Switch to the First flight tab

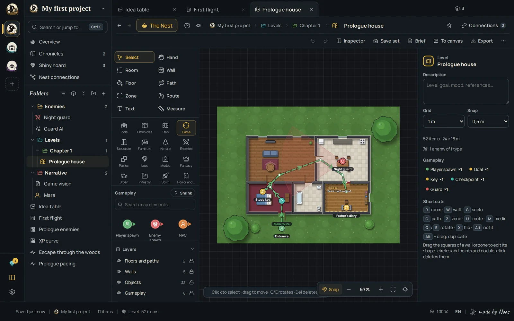tap(206, 10)
